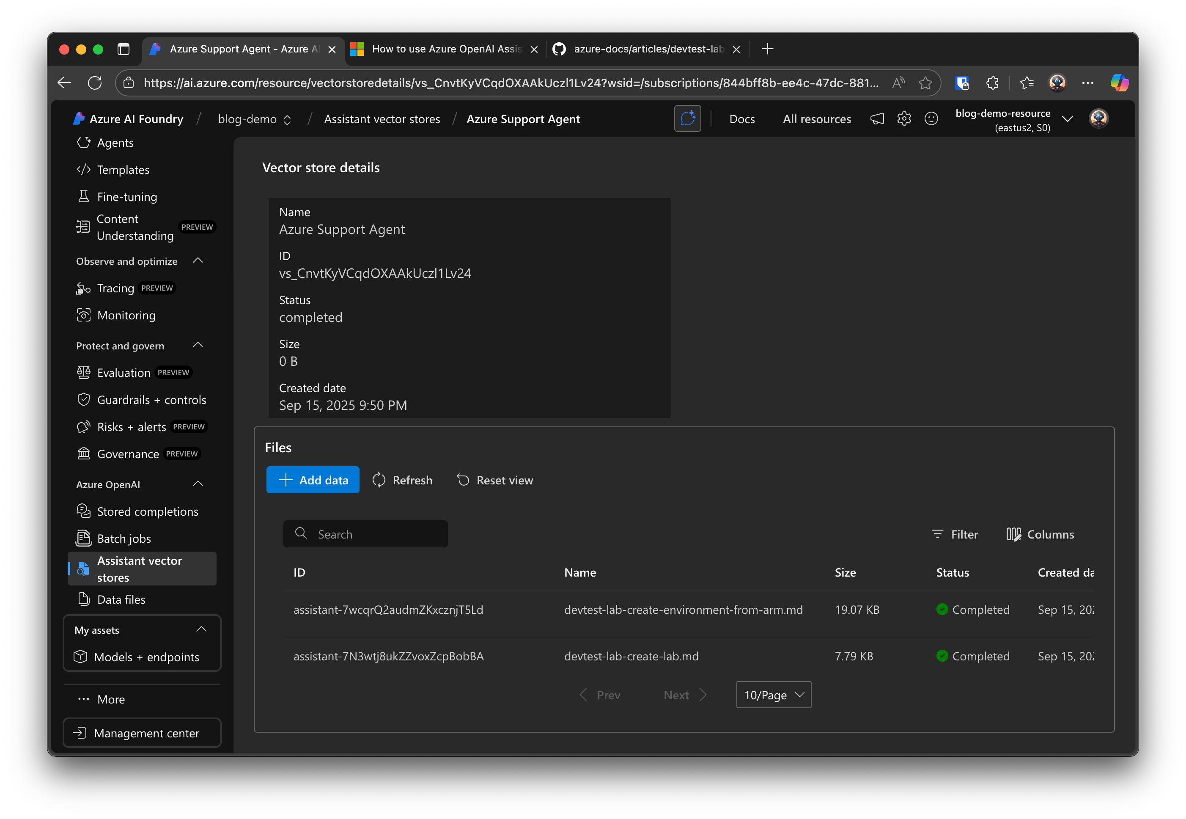Viewport: 1186px width, 819px height.
Task: Open Data files in the sidebar
Action: coord(121,599)
